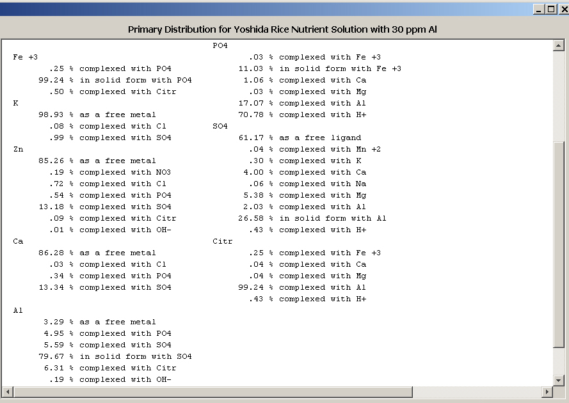This screenshot has width=569, height=403.
Task: Click the vertical scrollbar up arrow
Action: click(559, 45)
